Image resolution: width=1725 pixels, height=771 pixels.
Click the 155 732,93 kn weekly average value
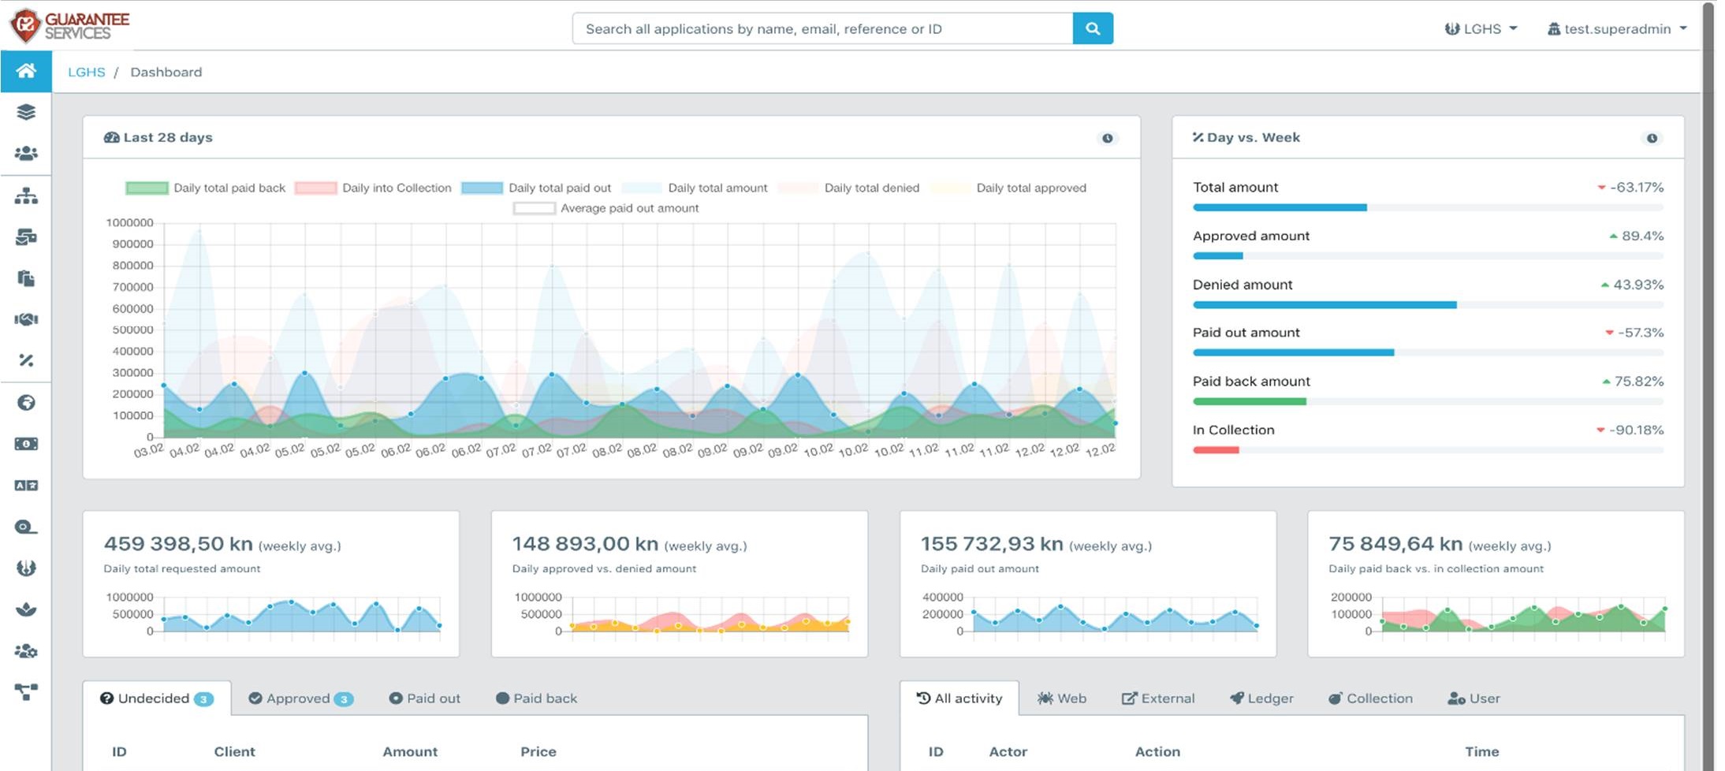click(992, 544)
